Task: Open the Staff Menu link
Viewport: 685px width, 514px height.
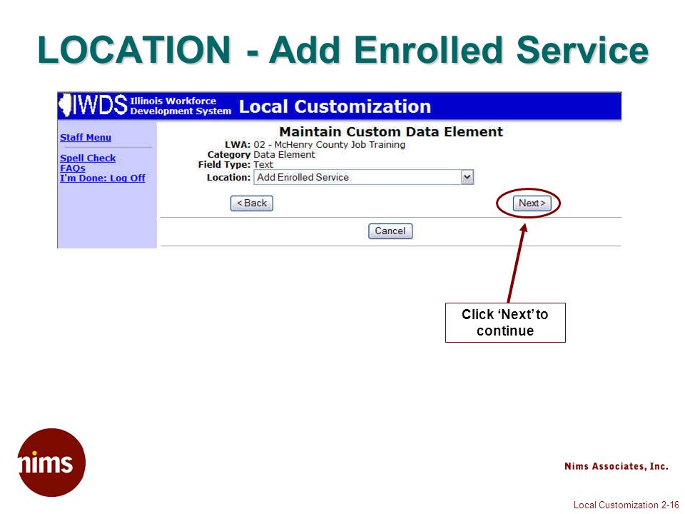Action: click(86, 137)
